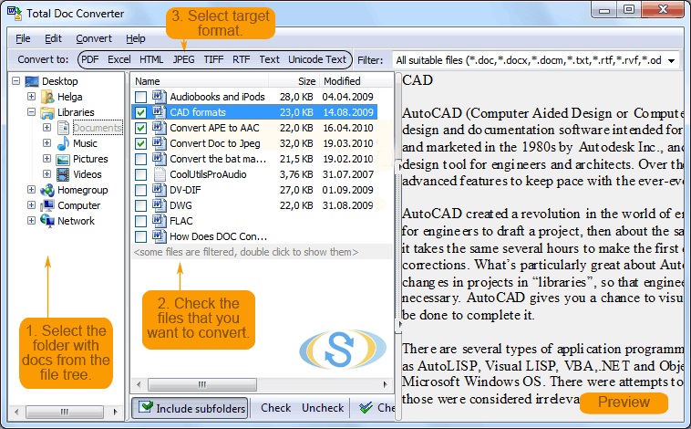Choose HTML as target format

(x=151, y=59)
